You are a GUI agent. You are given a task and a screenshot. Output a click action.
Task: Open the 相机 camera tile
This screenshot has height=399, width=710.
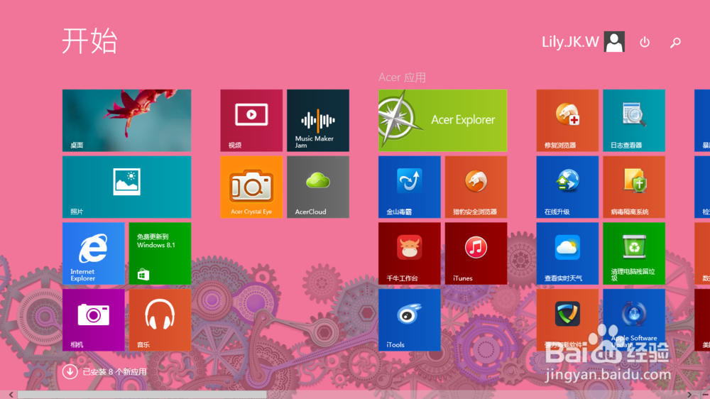[93, 320]
